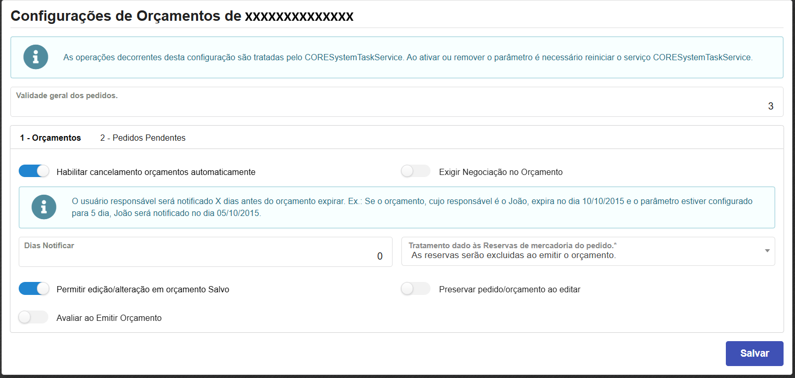Turn off Permitir edição/alteração em orçamento Salvo

click(x=34, y=289)
